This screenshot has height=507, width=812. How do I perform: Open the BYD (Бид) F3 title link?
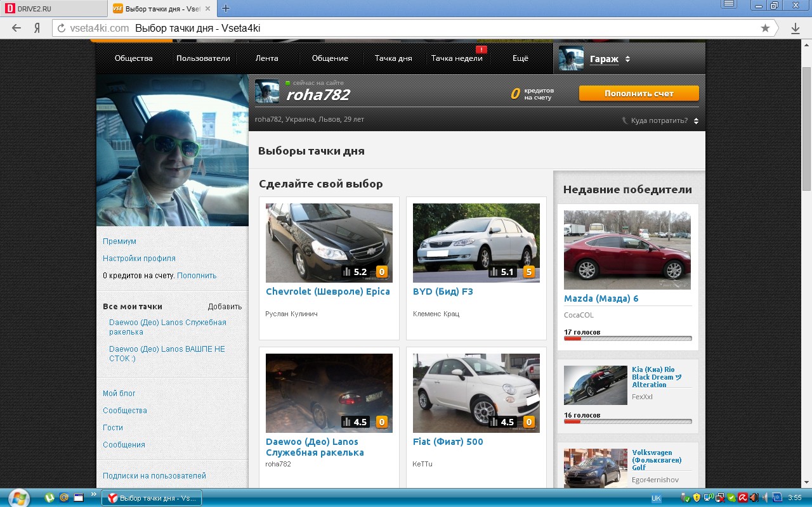[443, 292]
